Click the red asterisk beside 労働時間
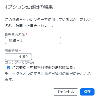Viewport: 97px width, 99px height. (20, 50)
